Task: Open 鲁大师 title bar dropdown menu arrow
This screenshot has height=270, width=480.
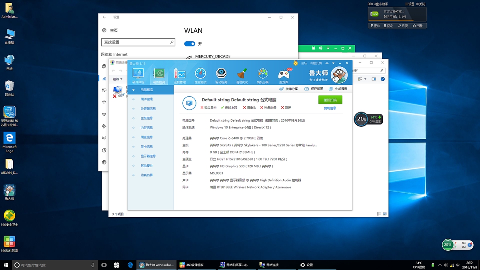Action: (x=333, y=63)
